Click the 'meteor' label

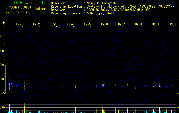40,9
